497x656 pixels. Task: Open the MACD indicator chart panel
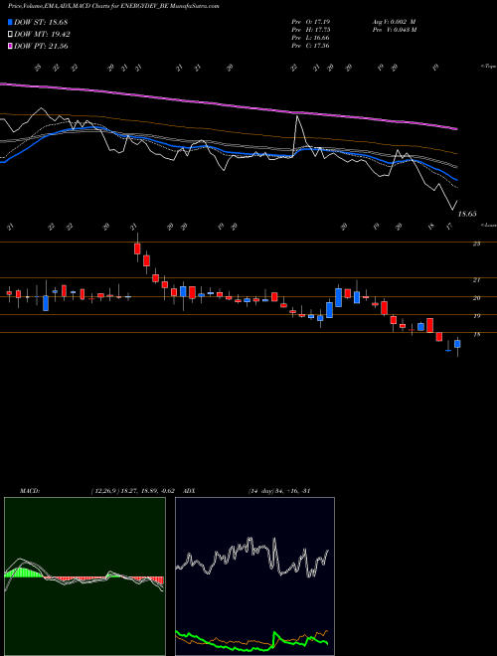click(84, 576)
